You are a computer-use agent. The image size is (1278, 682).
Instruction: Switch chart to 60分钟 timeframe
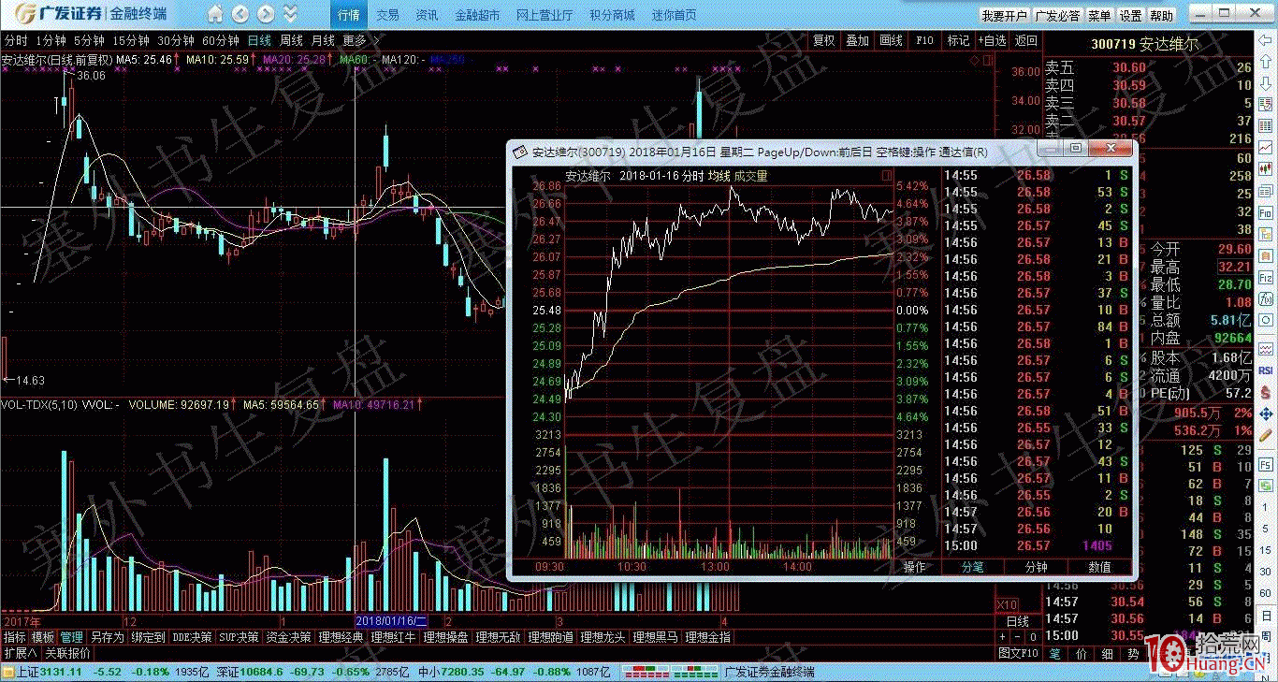coord(221,40)
